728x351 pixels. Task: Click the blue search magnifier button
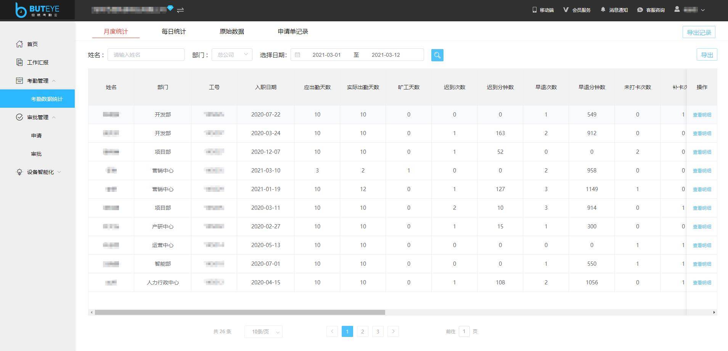pyautogui.click(x=437, y=55)
